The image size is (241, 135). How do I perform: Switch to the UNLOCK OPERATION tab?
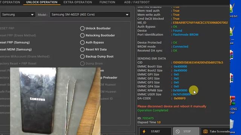pos(42,2)
